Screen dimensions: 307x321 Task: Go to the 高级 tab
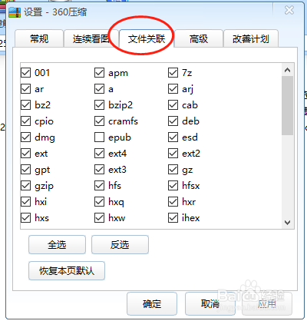199,38
